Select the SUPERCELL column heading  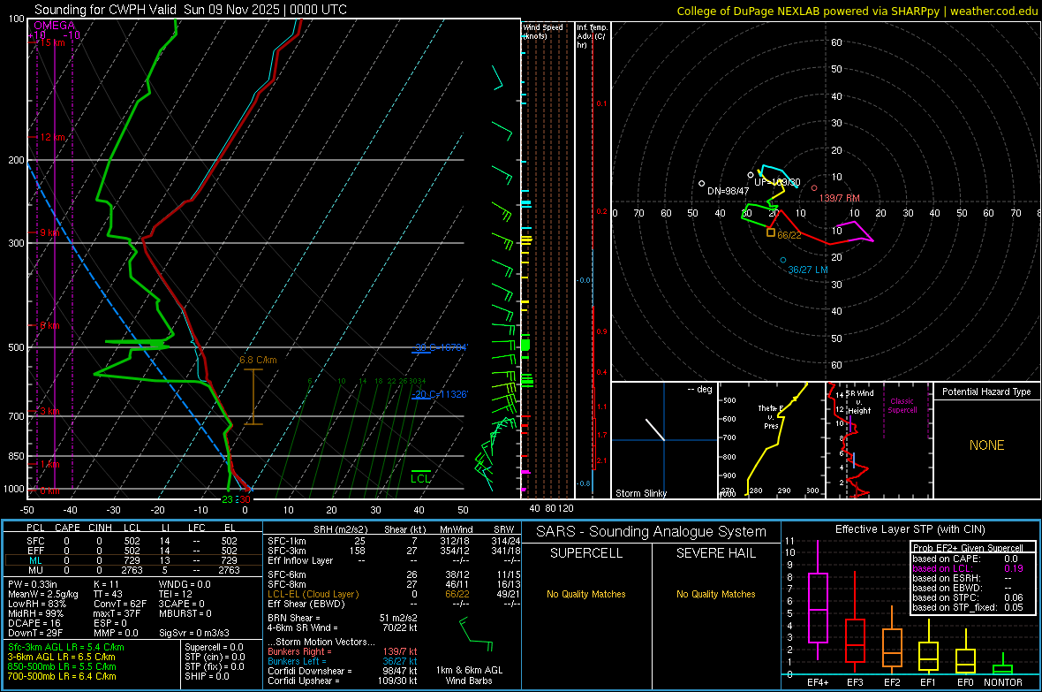586,553
